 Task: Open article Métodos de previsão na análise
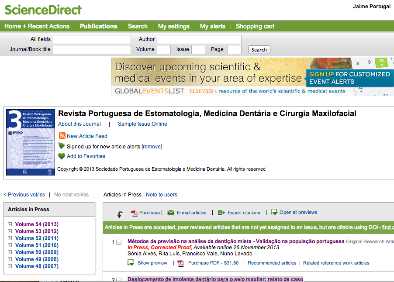236,241
